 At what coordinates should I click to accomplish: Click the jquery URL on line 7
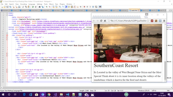point(46,25)
